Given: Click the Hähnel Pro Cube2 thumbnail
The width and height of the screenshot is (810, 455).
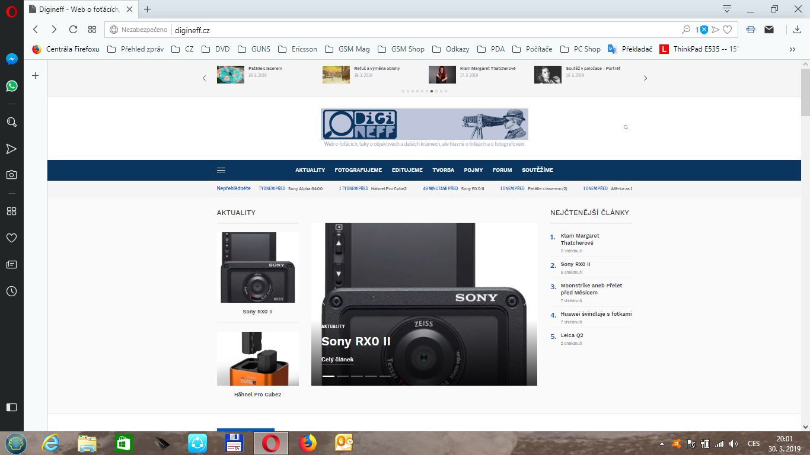Looking at the screenshot, I should point(257,358).
